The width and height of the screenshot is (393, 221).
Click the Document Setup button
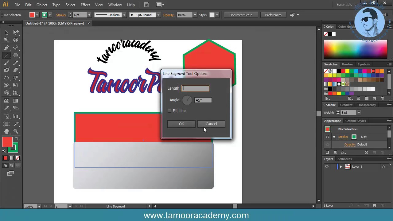click(241, 15)
